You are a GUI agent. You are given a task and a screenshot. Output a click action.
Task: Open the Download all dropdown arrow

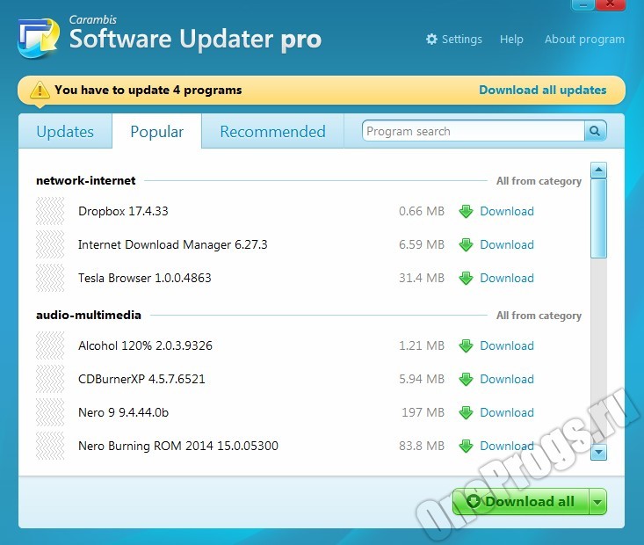point(598,501)
